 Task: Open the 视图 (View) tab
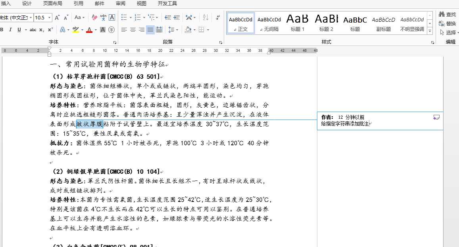pos(141,4)
